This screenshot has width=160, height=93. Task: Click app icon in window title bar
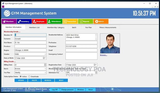pyautogui.click(x=3, y=3)
